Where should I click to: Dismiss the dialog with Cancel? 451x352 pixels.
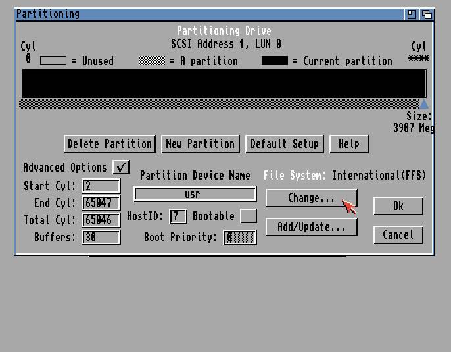click(398, 235)
